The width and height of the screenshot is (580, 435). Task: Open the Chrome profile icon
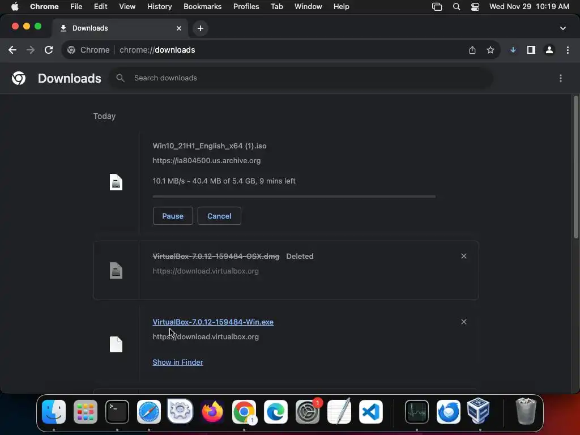pos(549,50)
